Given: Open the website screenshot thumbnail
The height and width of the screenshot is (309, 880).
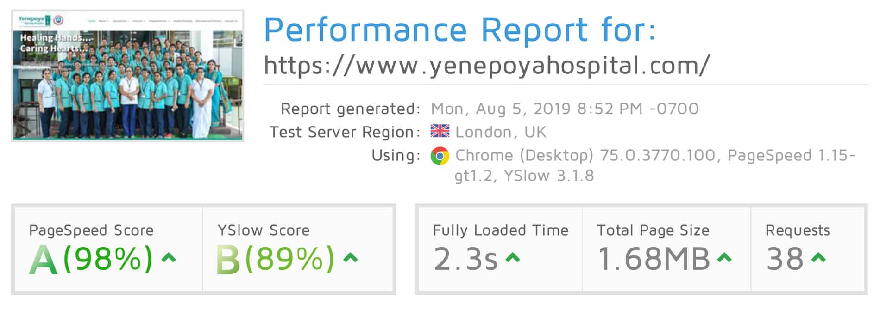Looking at the screenshot, I should pos(127,76).
